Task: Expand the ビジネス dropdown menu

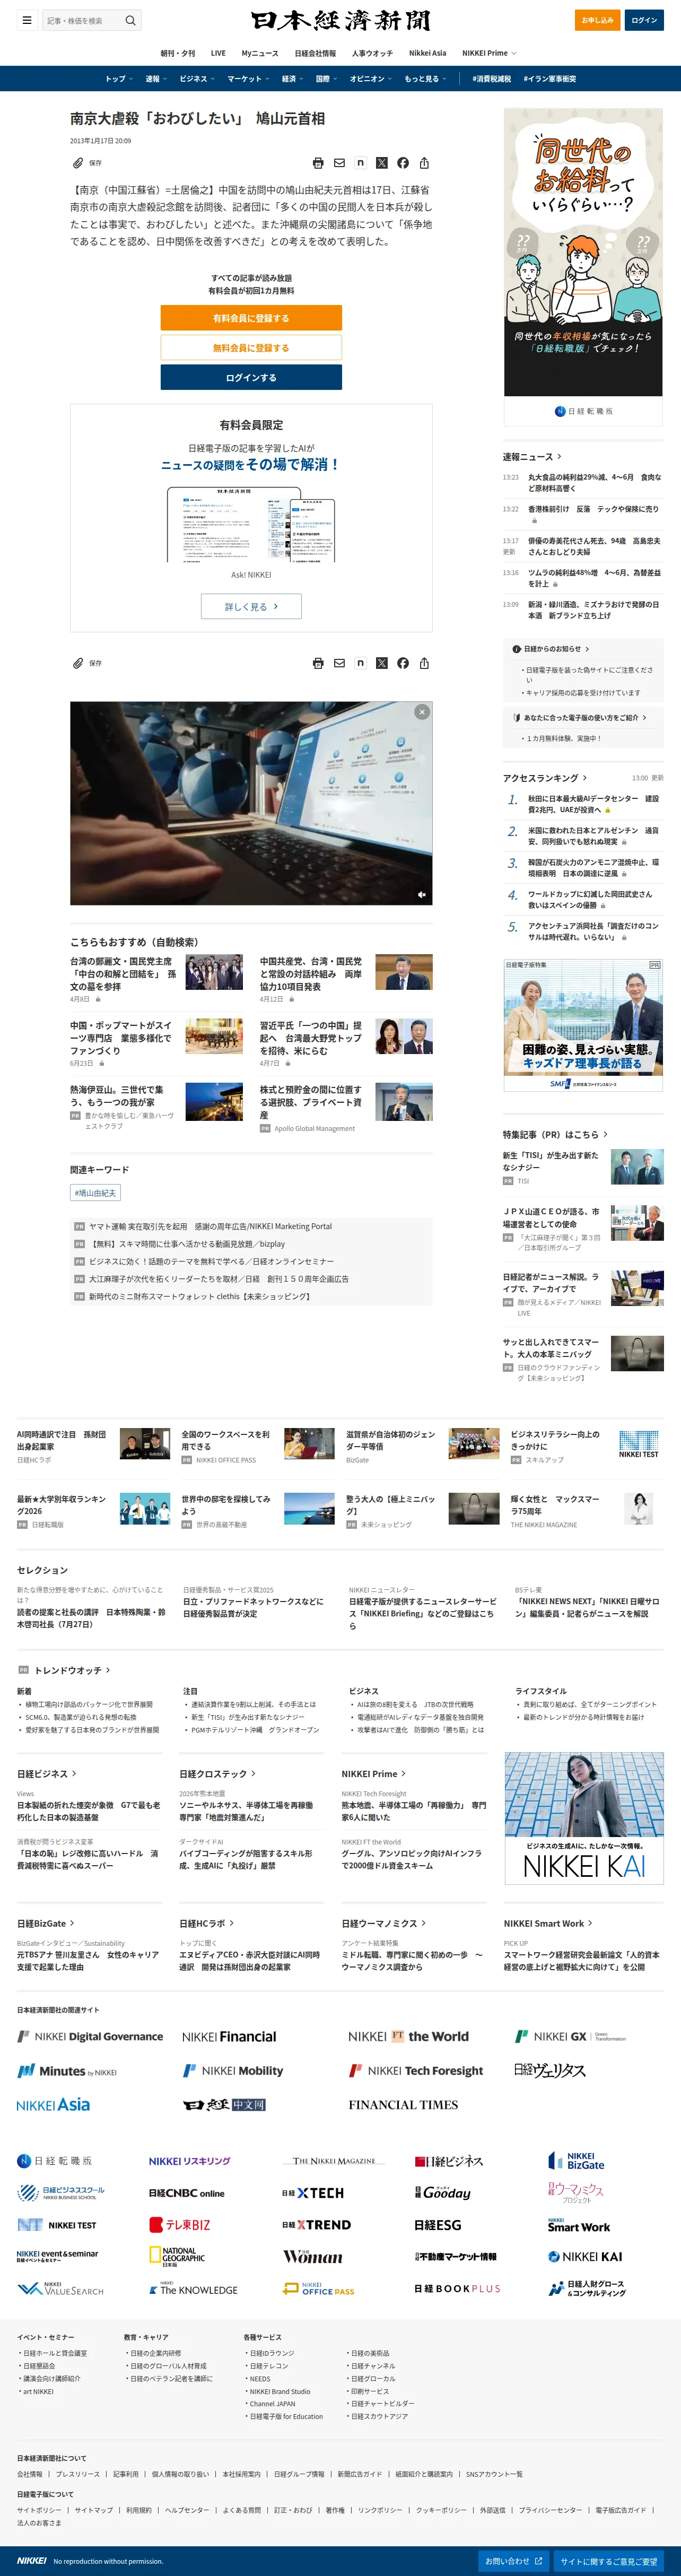Action: [197, 79]
